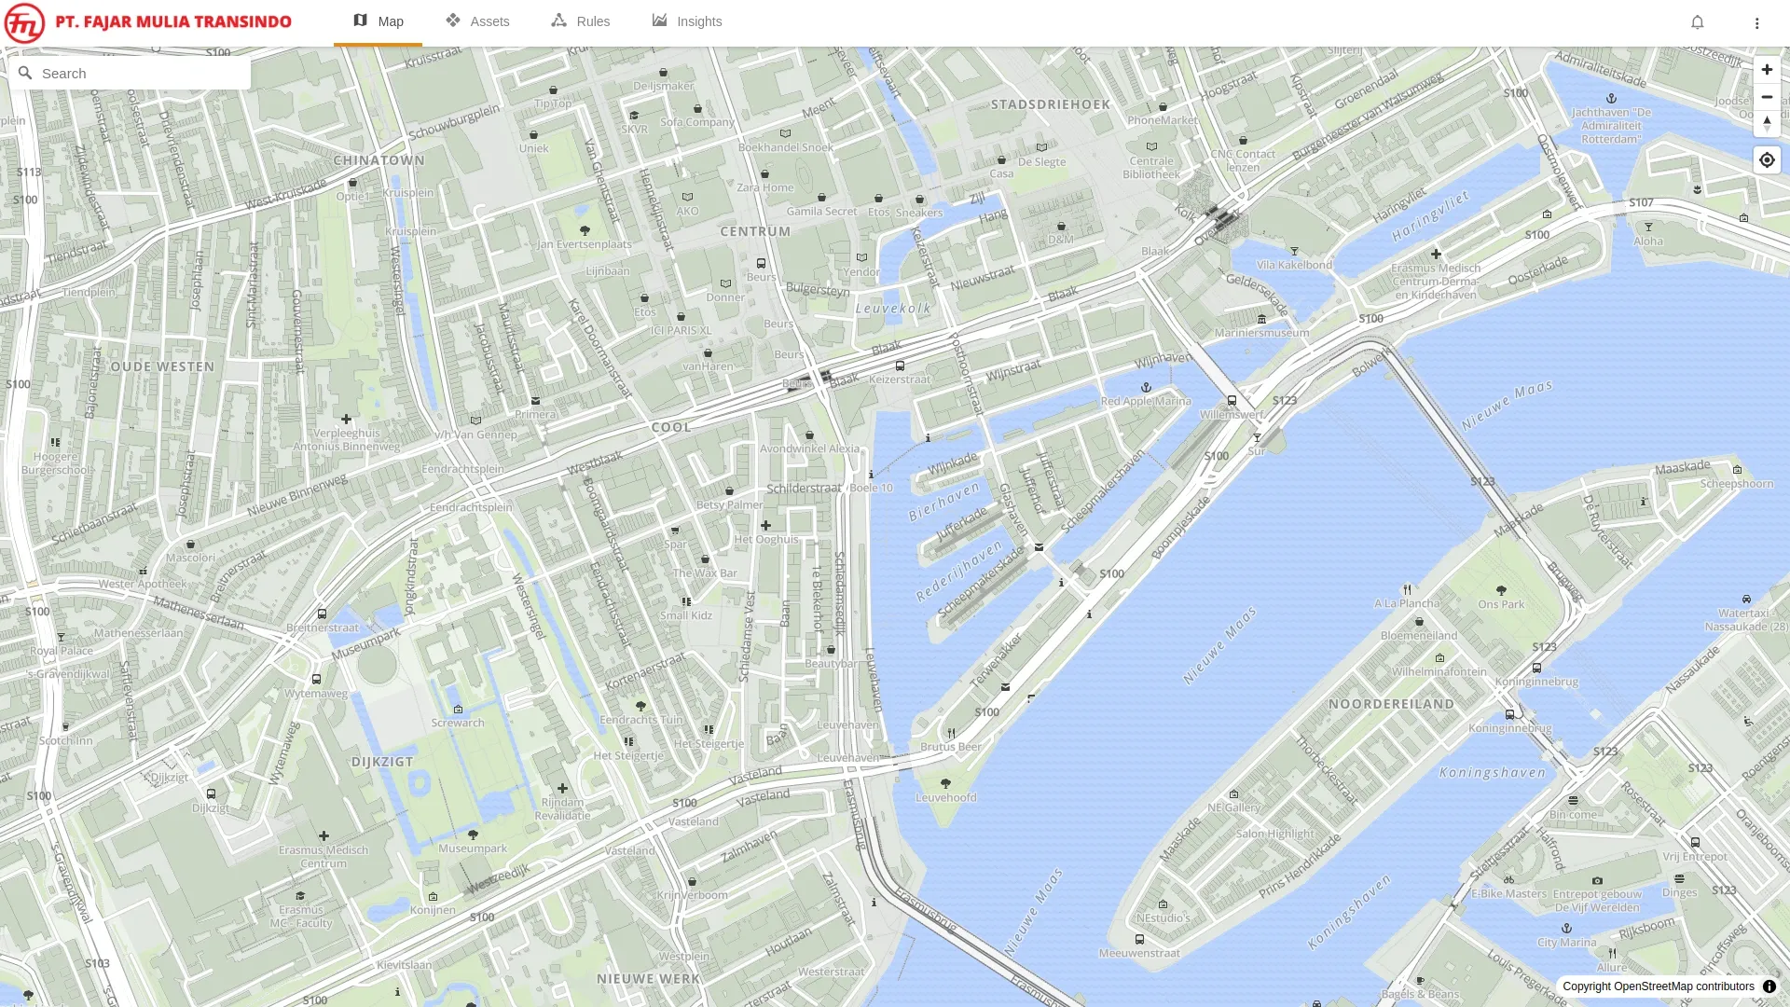Click the Erasmus Medisch Centrum hospital marker
The height and width of the screenshot is (1007, 1790).
pyautogui.click(x=324, y=836)
